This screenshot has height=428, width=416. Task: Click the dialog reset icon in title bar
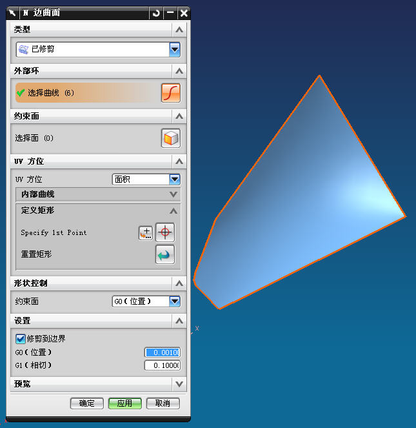click(156, 13)
